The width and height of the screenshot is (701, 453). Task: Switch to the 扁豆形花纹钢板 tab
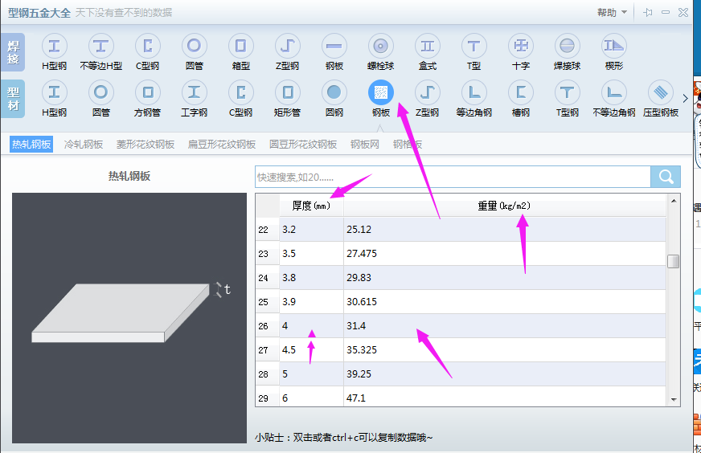click(222, 145)
